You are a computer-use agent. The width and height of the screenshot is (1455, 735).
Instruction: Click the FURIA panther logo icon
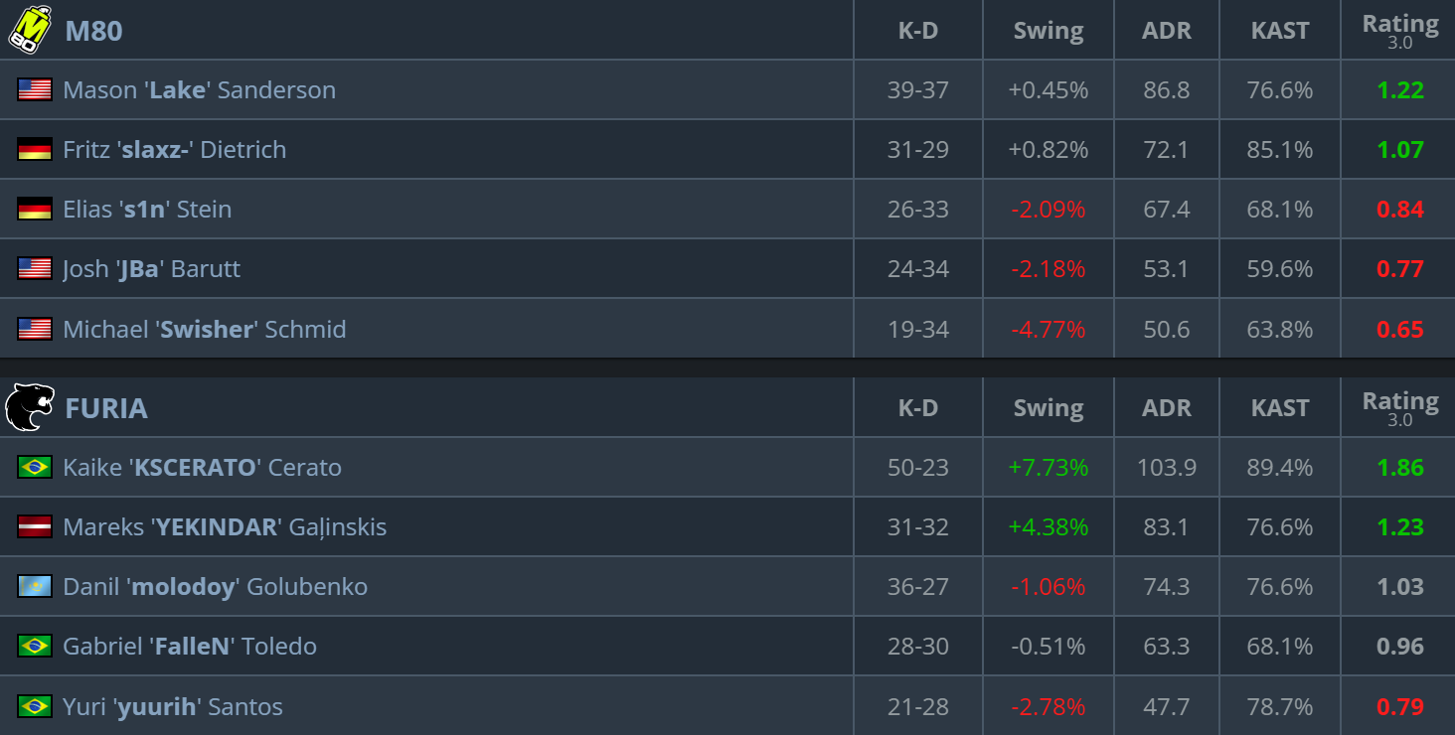click(30, 407)
